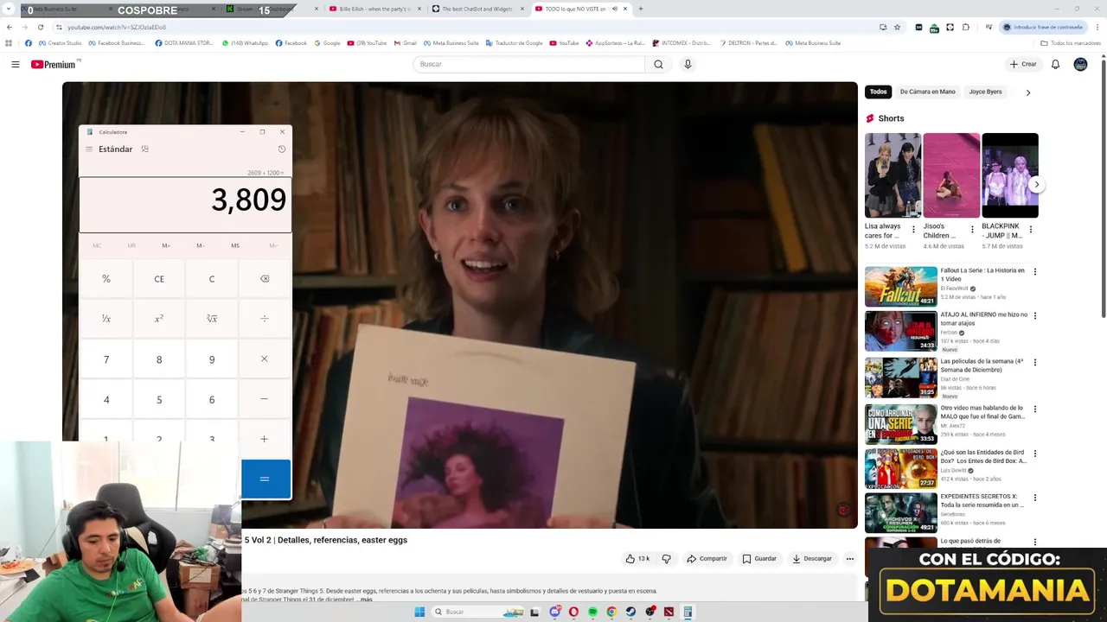Image resolution: width=1107 pixels, height=622 pixels.
Task: Open Traductor de Google bookmark
Action: click(x=515, y=43)
